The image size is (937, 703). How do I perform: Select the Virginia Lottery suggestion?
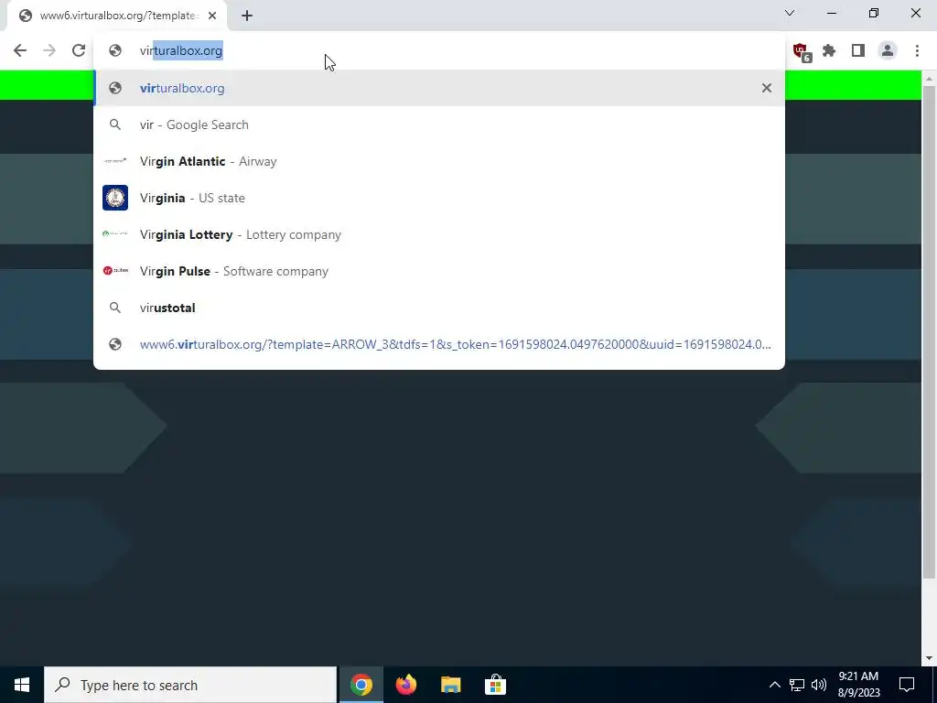point(439,234)
